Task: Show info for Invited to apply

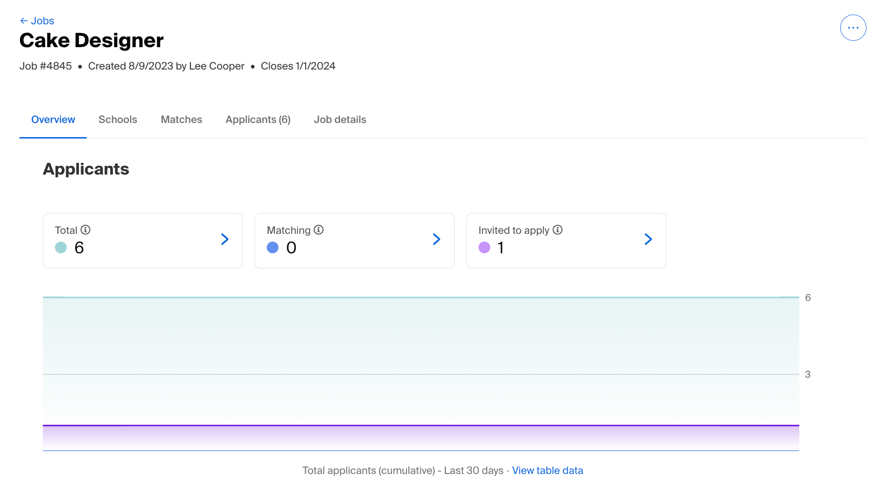Action: pyautogui.click(x=558, y=230)
